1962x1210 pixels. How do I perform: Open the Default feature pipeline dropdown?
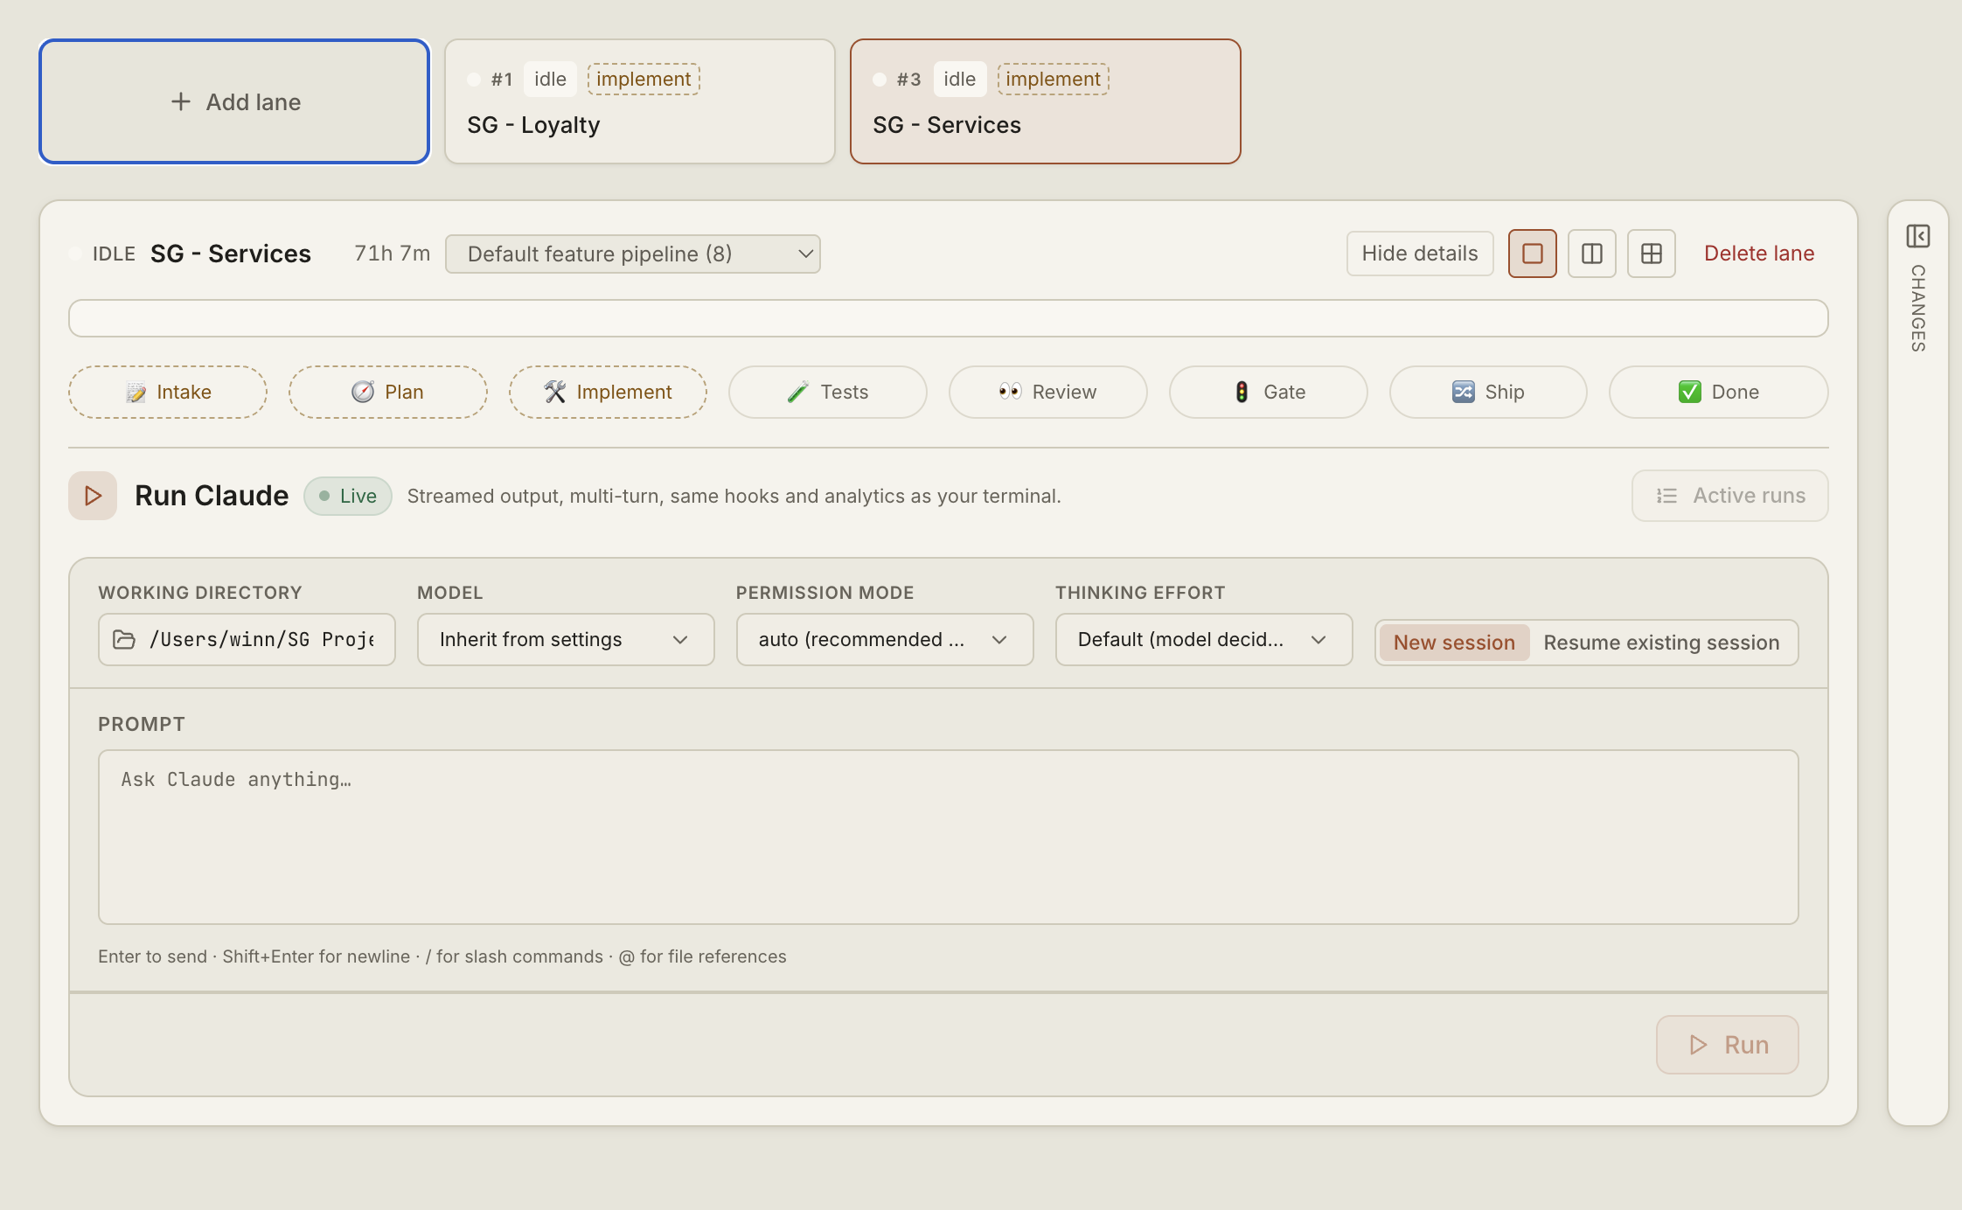coord(633,254)
